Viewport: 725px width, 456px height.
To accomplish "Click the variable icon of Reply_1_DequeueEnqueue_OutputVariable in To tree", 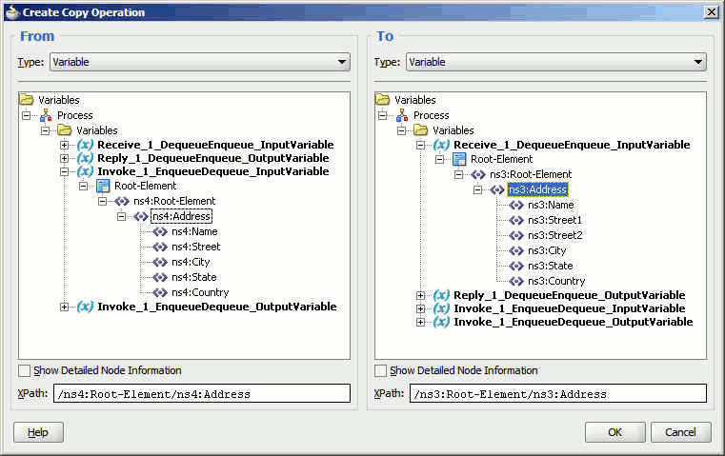I will coord(441,295).
